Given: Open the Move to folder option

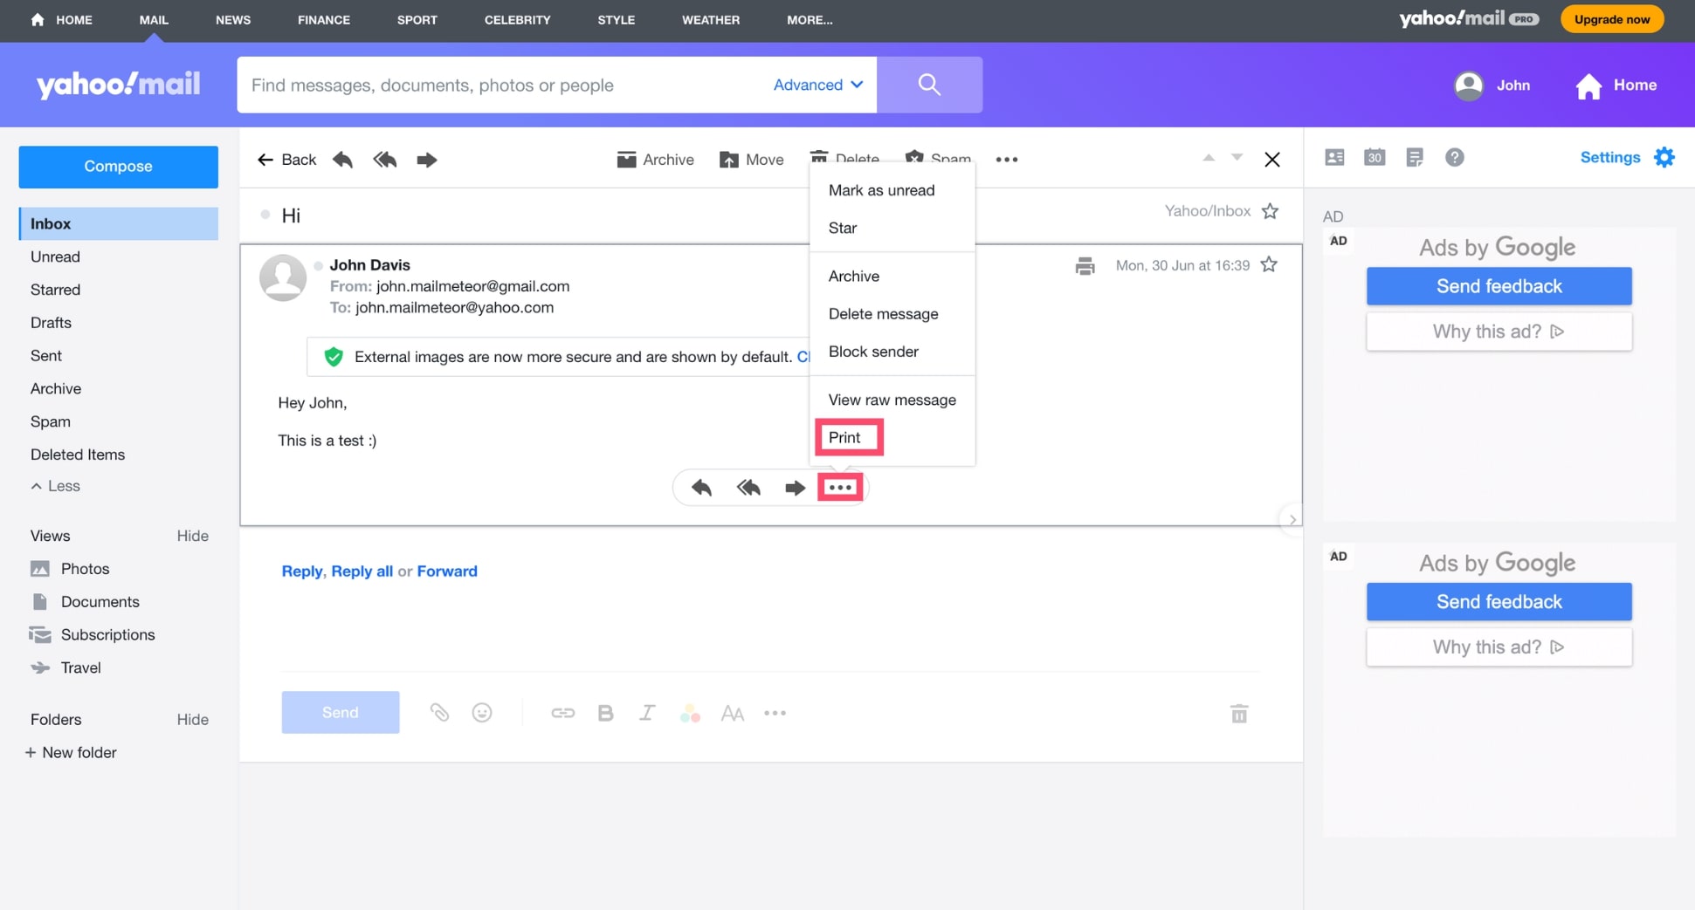Looking at the screenshot, I should click(x=751, y=160).
